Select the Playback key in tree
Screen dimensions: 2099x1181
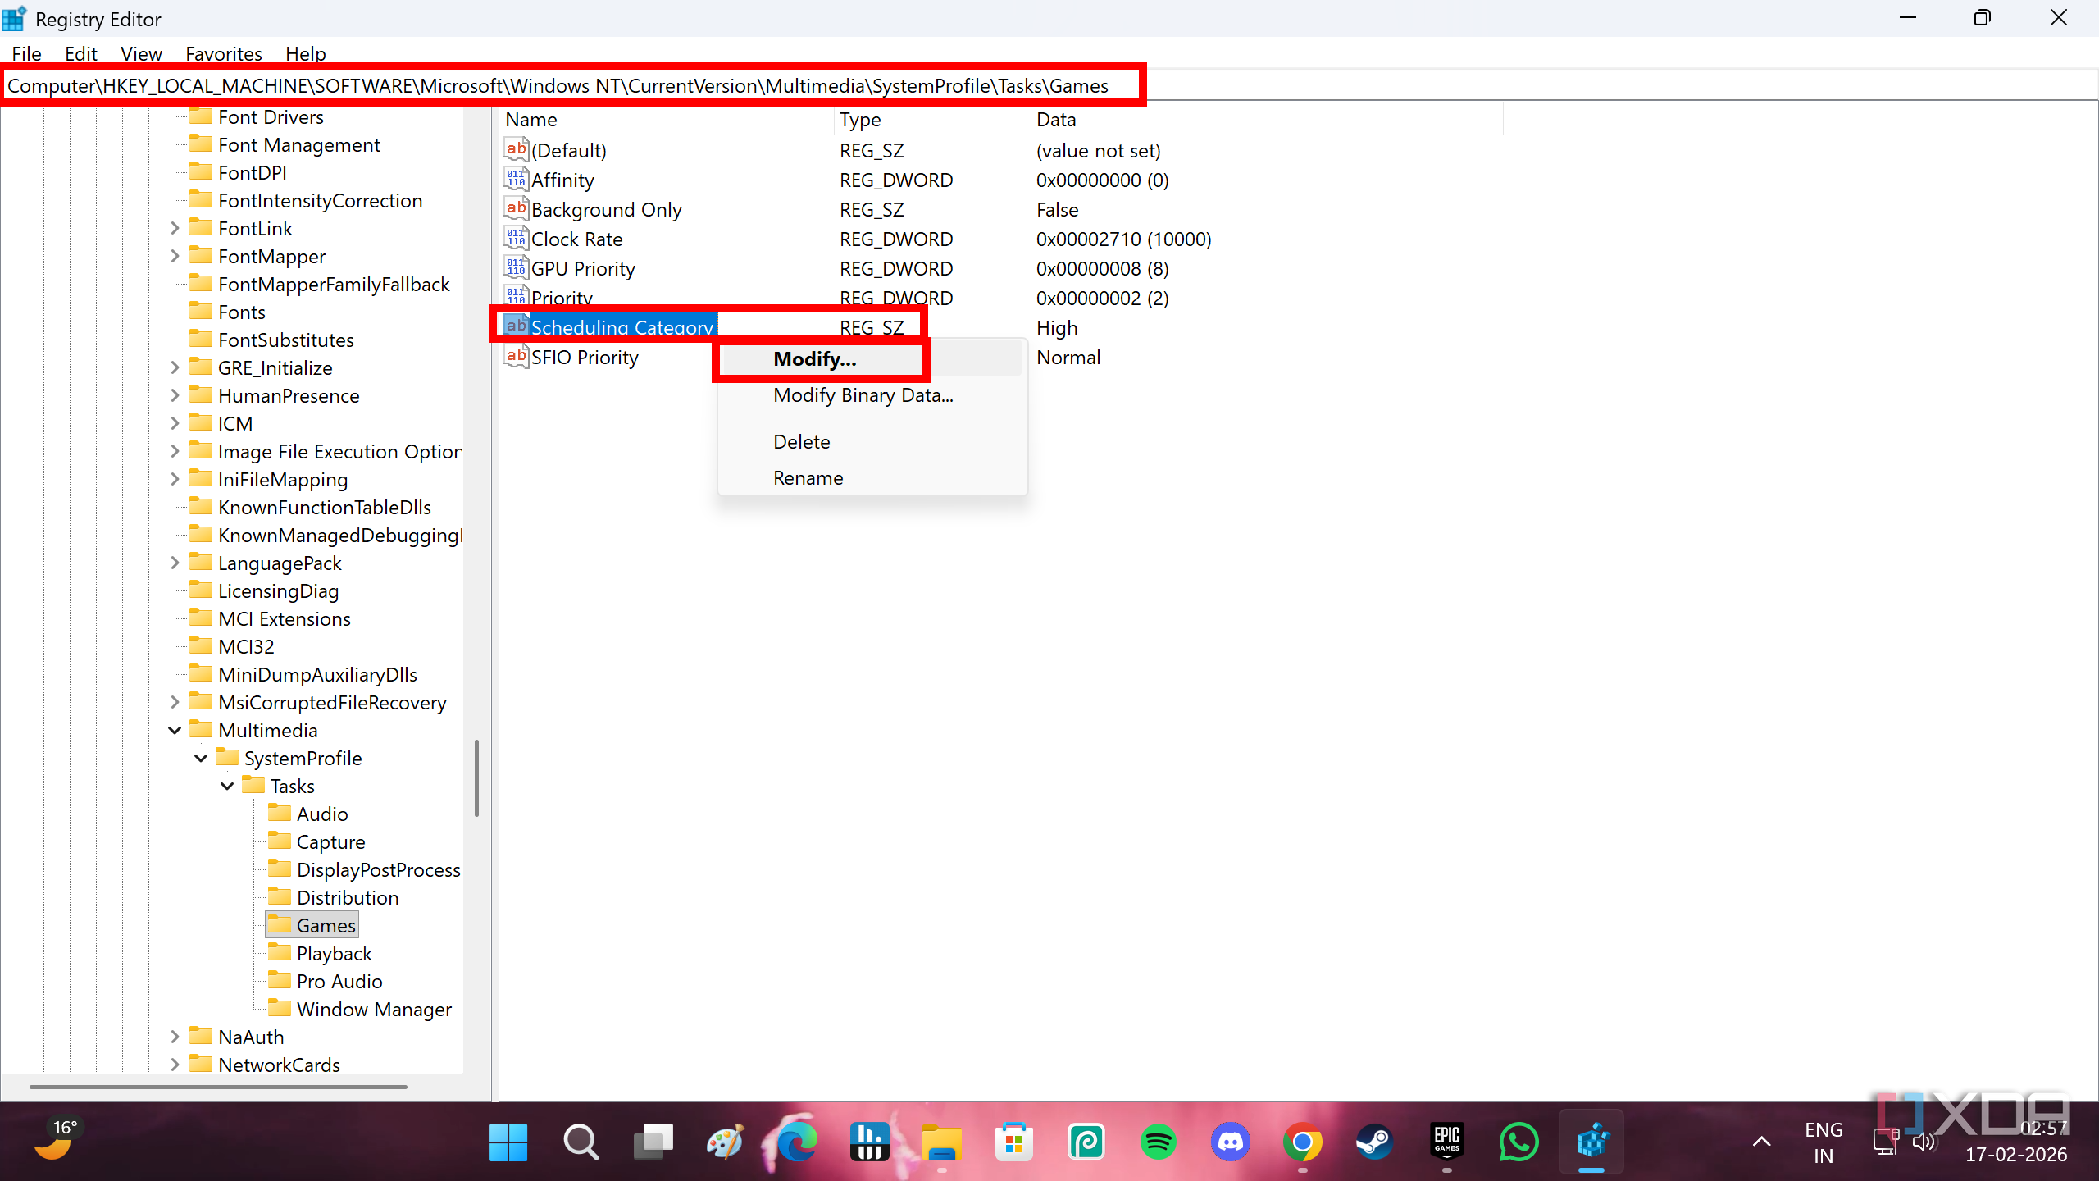[335, 953]
